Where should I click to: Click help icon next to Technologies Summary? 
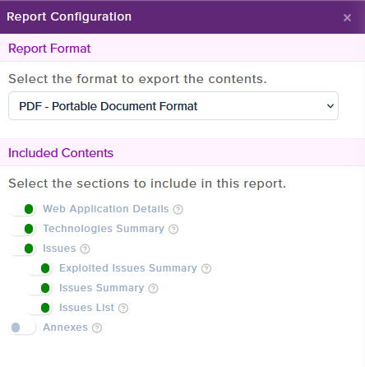(173, 230)
